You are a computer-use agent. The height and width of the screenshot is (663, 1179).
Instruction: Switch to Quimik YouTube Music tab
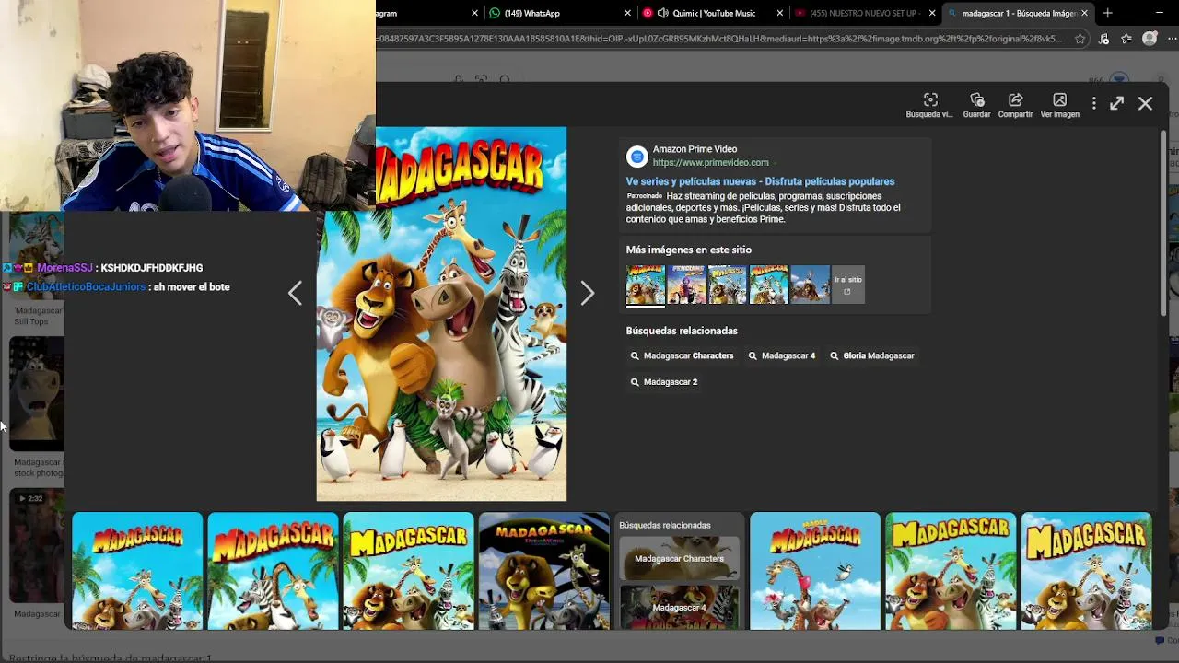[x=714, y=13]
